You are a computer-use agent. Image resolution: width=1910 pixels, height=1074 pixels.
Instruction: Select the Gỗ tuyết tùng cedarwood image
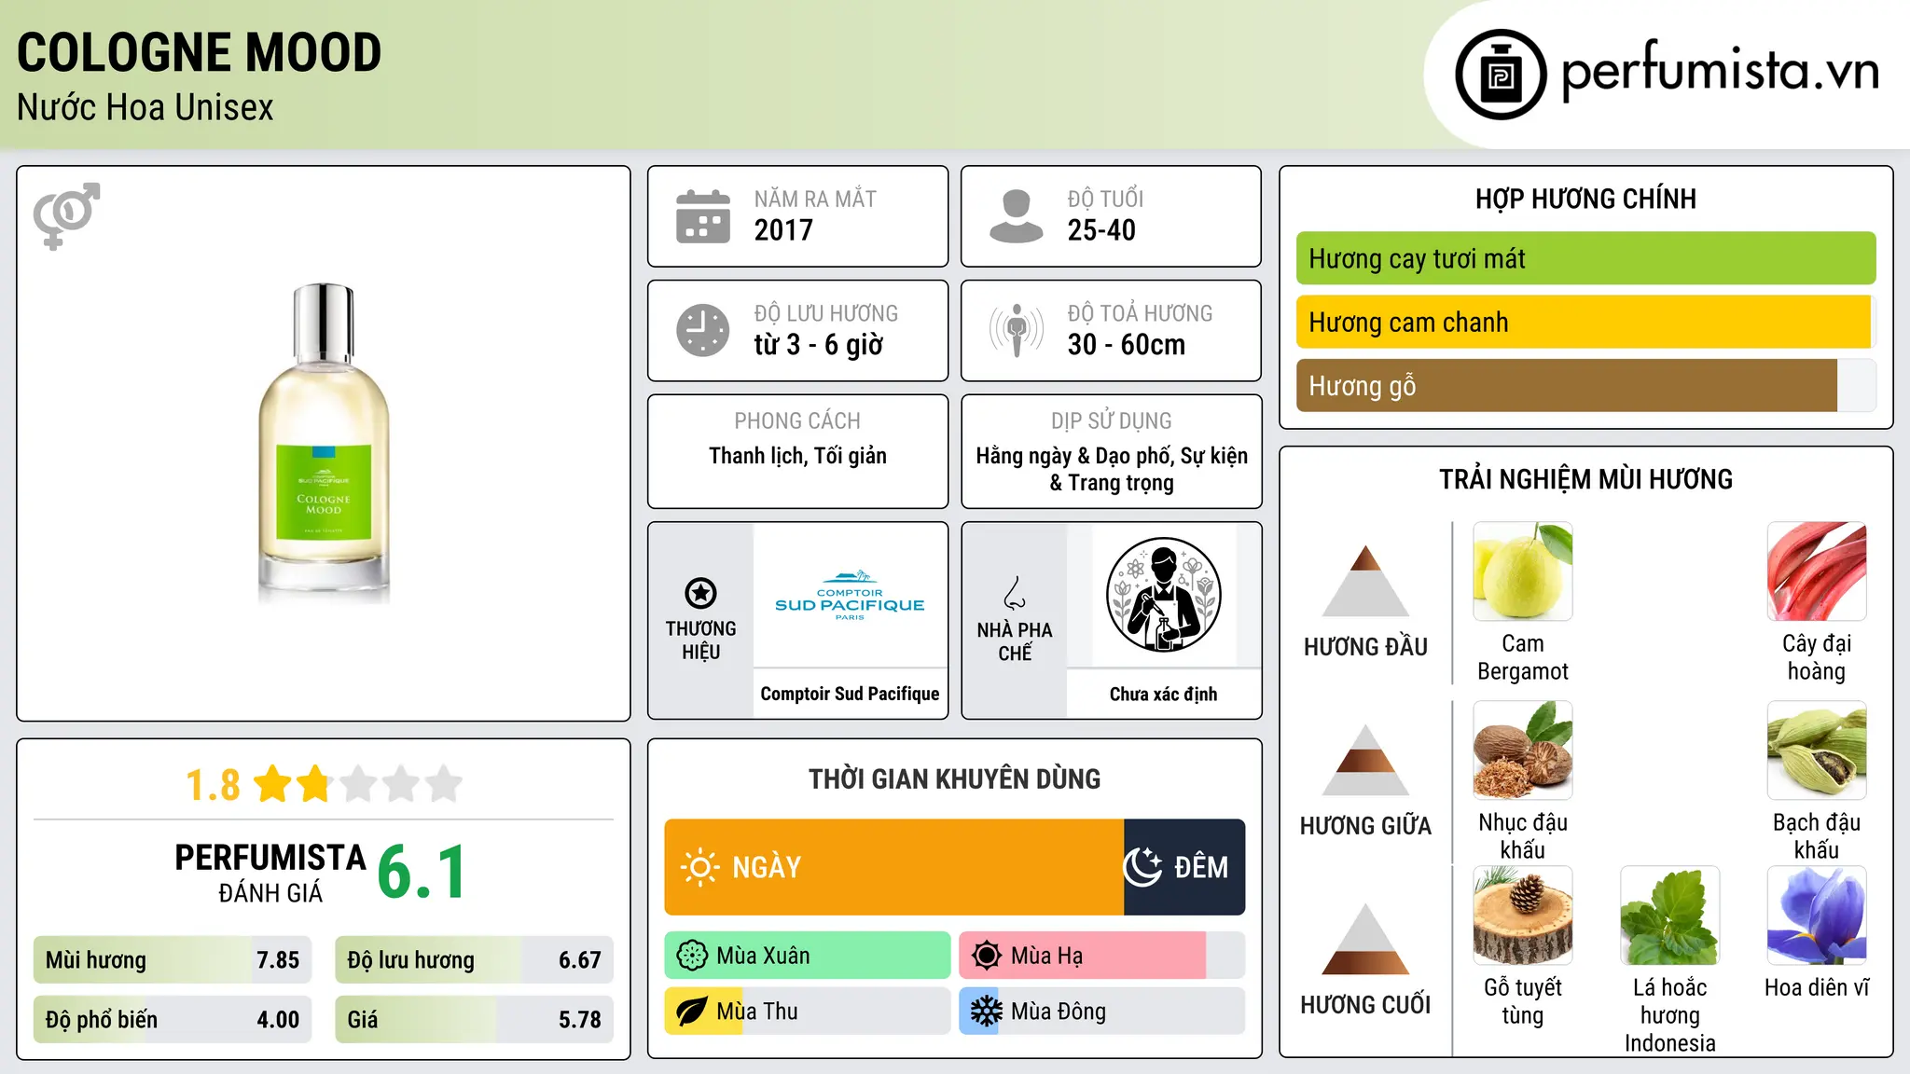[1522, 916]
